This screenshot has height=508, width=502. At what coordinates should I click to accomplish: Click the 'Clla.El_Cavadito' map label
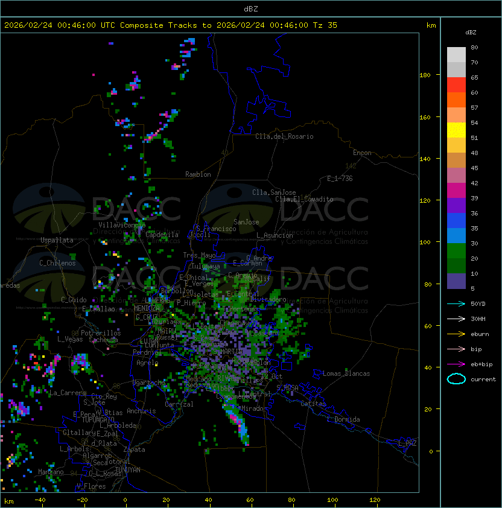304,199
